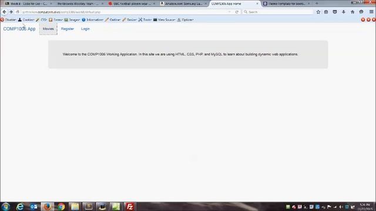
Task: Open FileZilla from the taskbar
Action: pos(130,206)
